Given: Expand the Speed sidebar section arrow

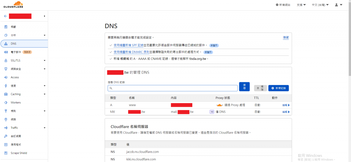Looking at the screenshot, I should [45, 86].
